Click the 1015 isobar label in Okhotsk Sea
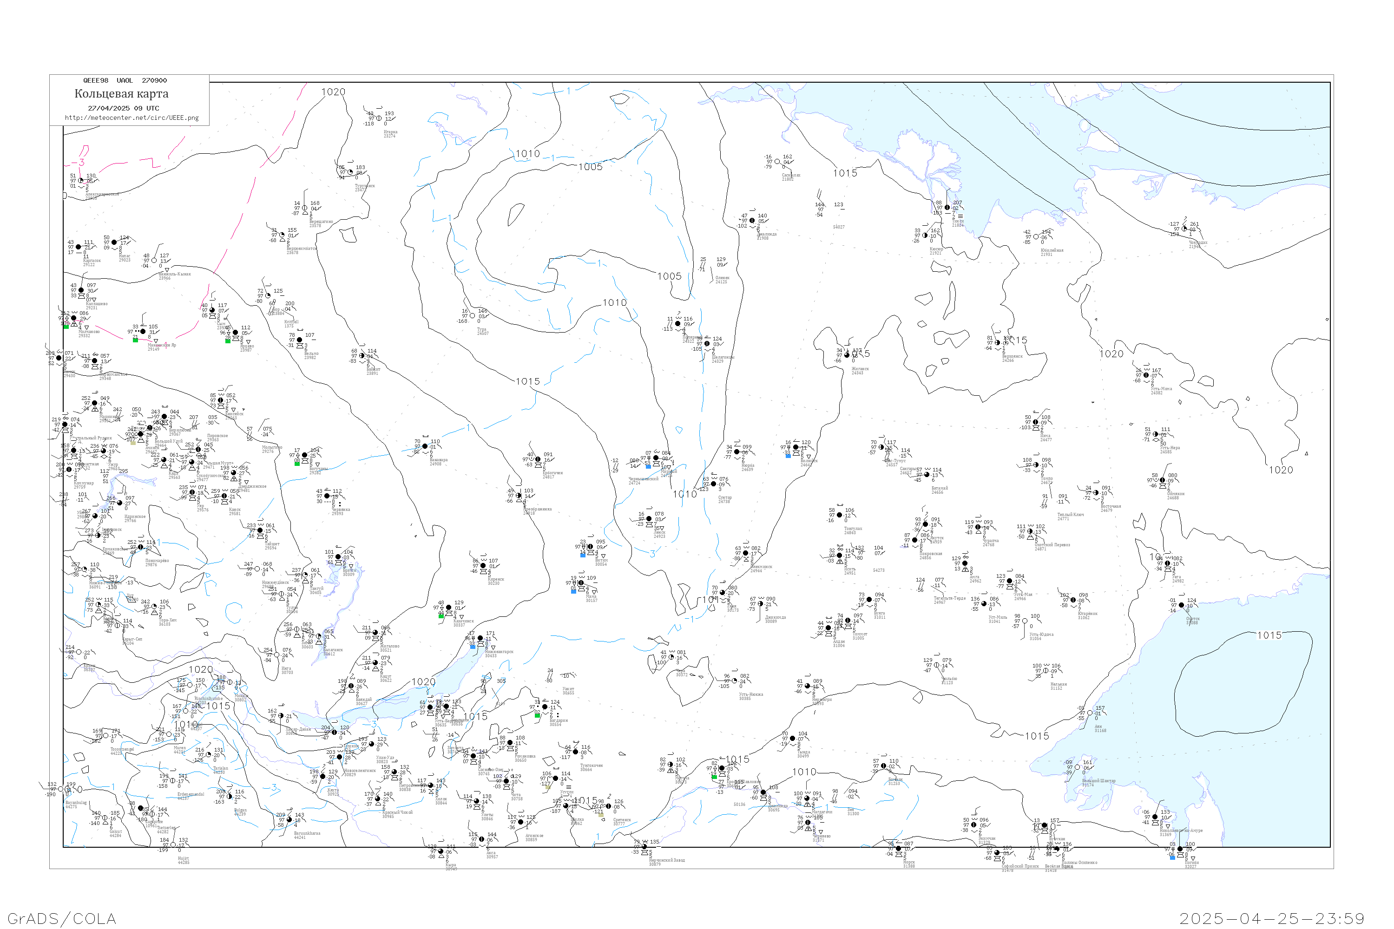The height and width of the screenshot is (929, 1394). pyautogui.click(x=1269, y=635)
